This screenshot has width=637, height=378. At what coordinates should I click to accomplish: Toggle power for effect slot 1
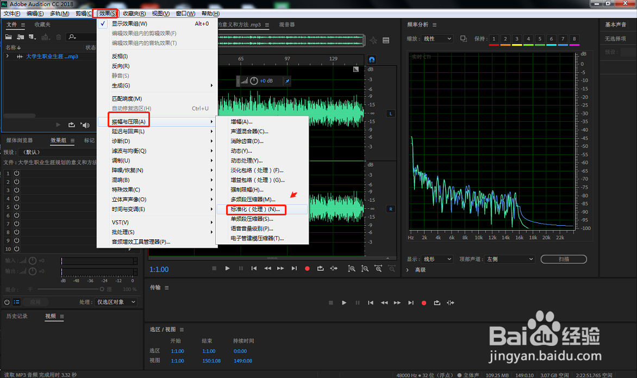tap(17, 173)
